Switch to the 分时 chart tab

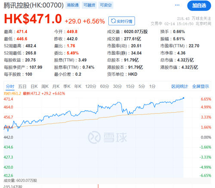click(10, 87)
